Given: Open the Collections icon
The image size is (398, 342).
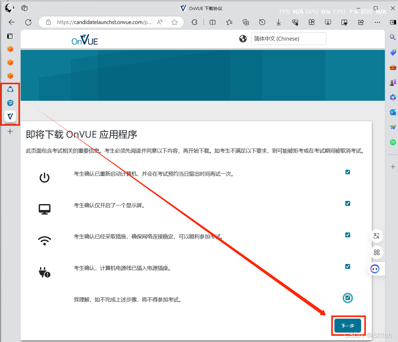Looking at the screenshot, I should [x=246, y=22].
